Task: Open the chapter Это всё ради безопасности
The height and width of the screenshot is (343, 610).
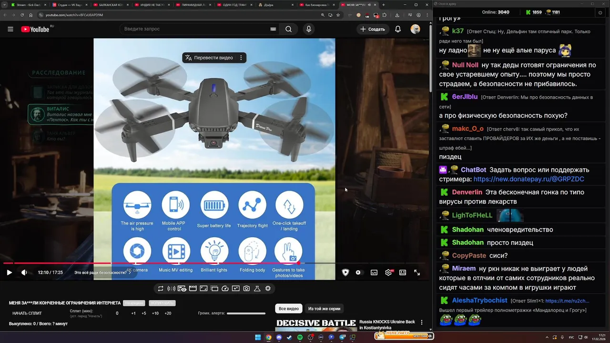Action: tap(103, 272)
